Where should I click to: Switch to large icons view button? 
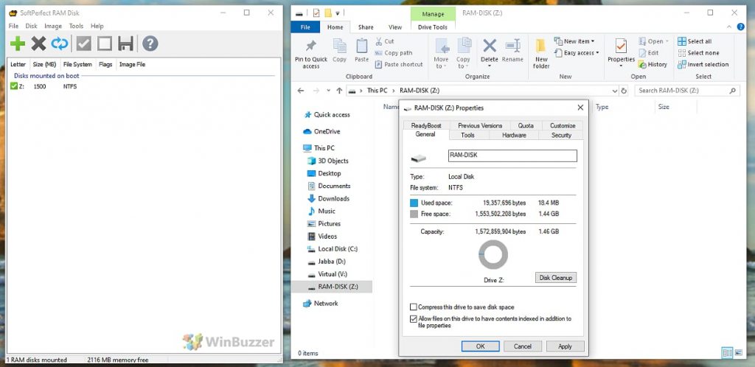click(739, 353)
